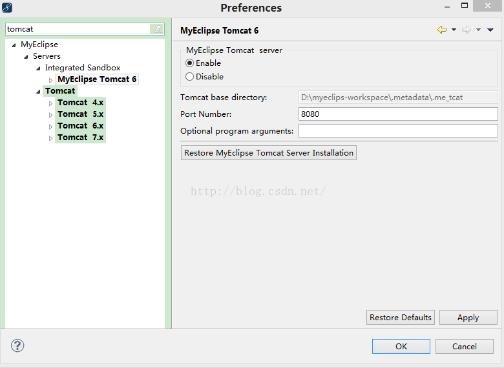Screen dimensions: 504x368
Task: Click the filter field containing tomcat
Action: (78, 29)
